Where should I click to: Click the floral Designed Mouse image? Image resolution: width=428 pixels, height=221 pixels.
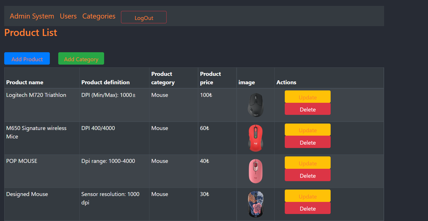click(x=256, y=204)
